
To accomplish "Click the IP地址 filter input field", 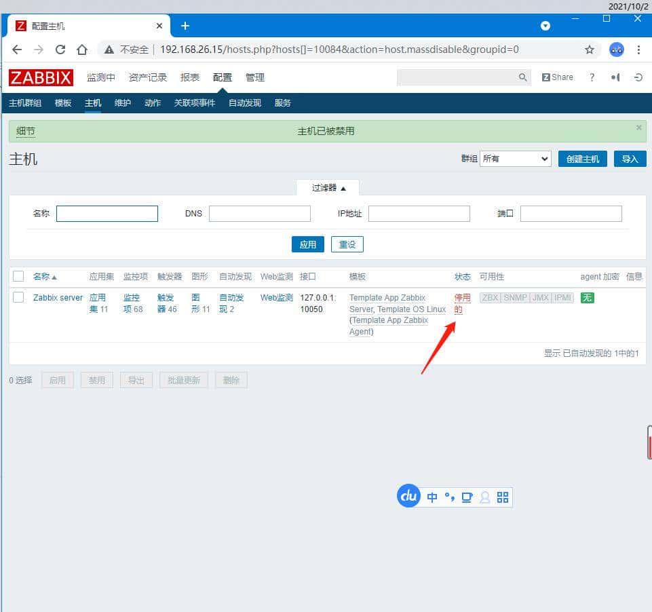I will (419, 213).
